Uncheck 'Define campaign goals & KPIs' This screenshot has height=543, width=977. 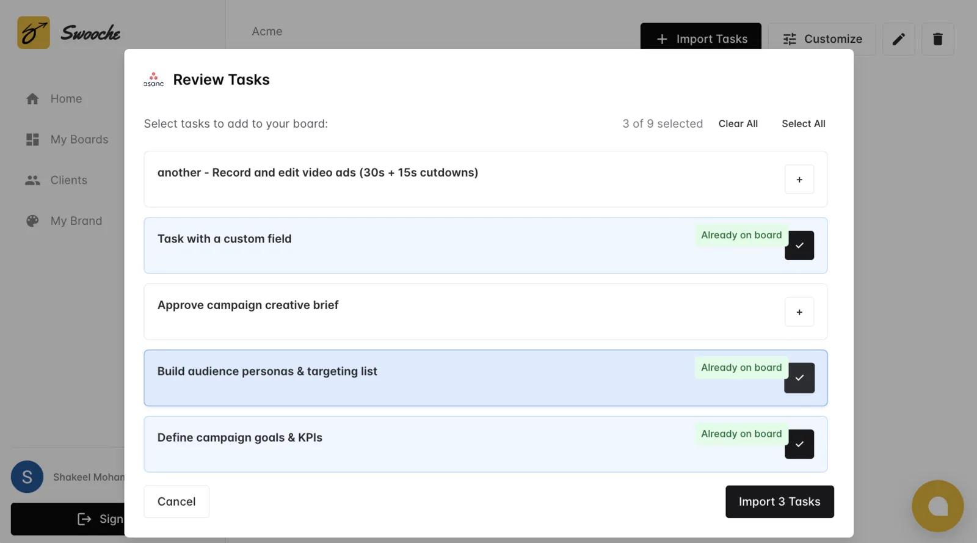pyautogui.click(x=799, y=444)
